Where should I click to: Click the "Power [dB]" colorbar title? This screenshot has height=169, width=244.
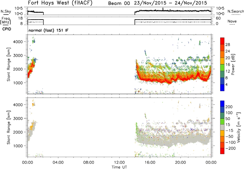[233, 65]
